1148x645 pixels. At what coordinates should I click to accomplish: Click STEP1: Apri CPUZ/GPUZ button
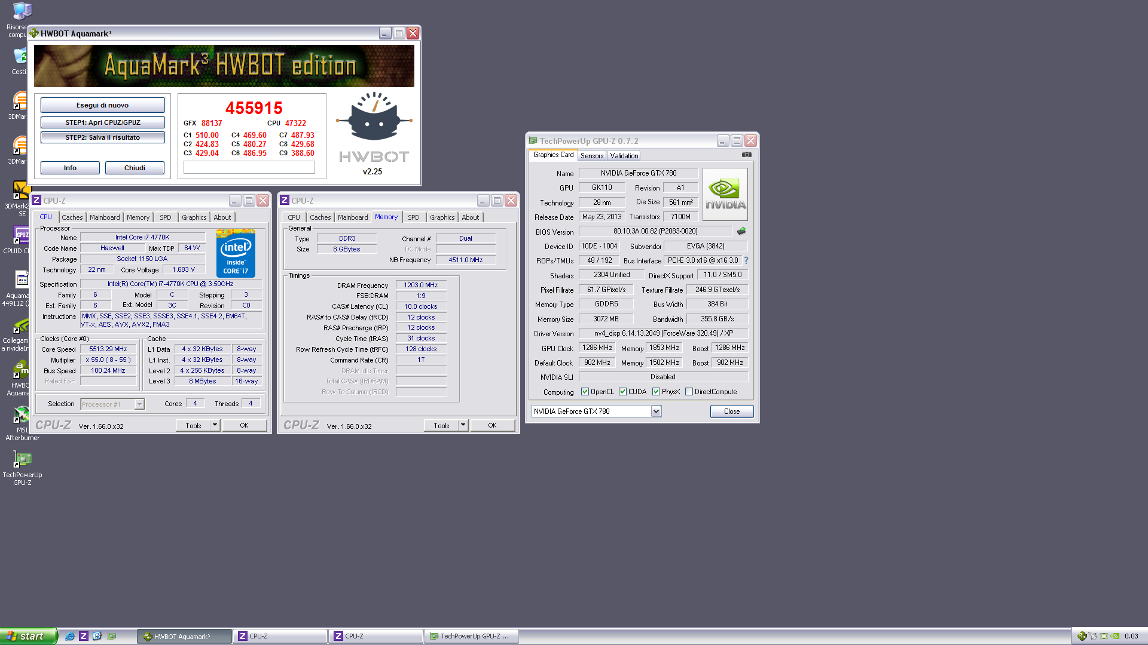click(102, 122)
